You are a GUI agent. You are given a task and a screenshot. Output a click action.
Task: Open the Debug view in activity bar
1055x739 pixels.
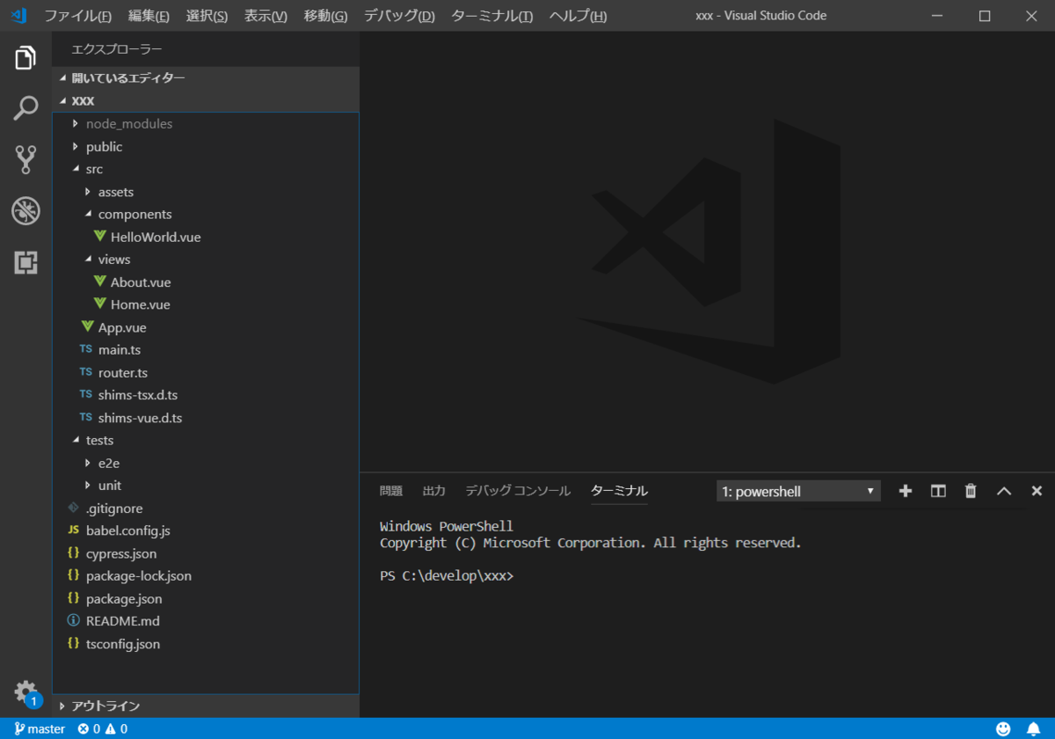point(25,211)
